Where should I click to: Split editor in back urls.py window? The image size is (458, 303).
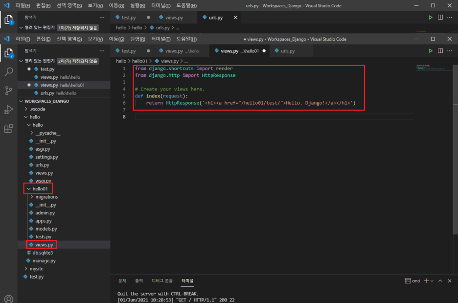(x=440, y=18)
